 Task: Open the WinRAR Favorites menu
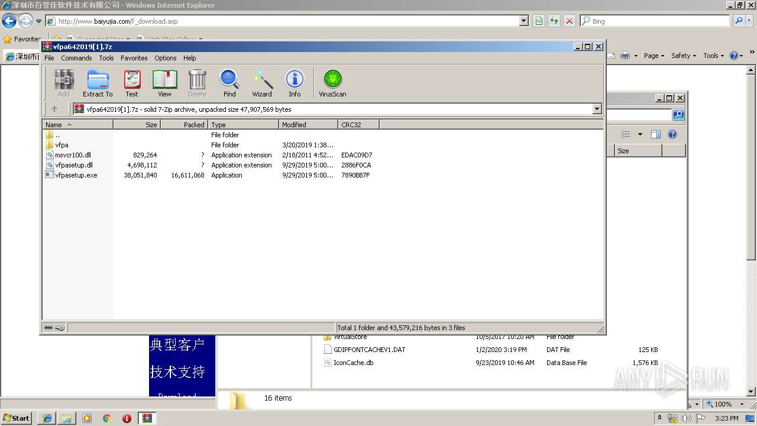point(134,58)
